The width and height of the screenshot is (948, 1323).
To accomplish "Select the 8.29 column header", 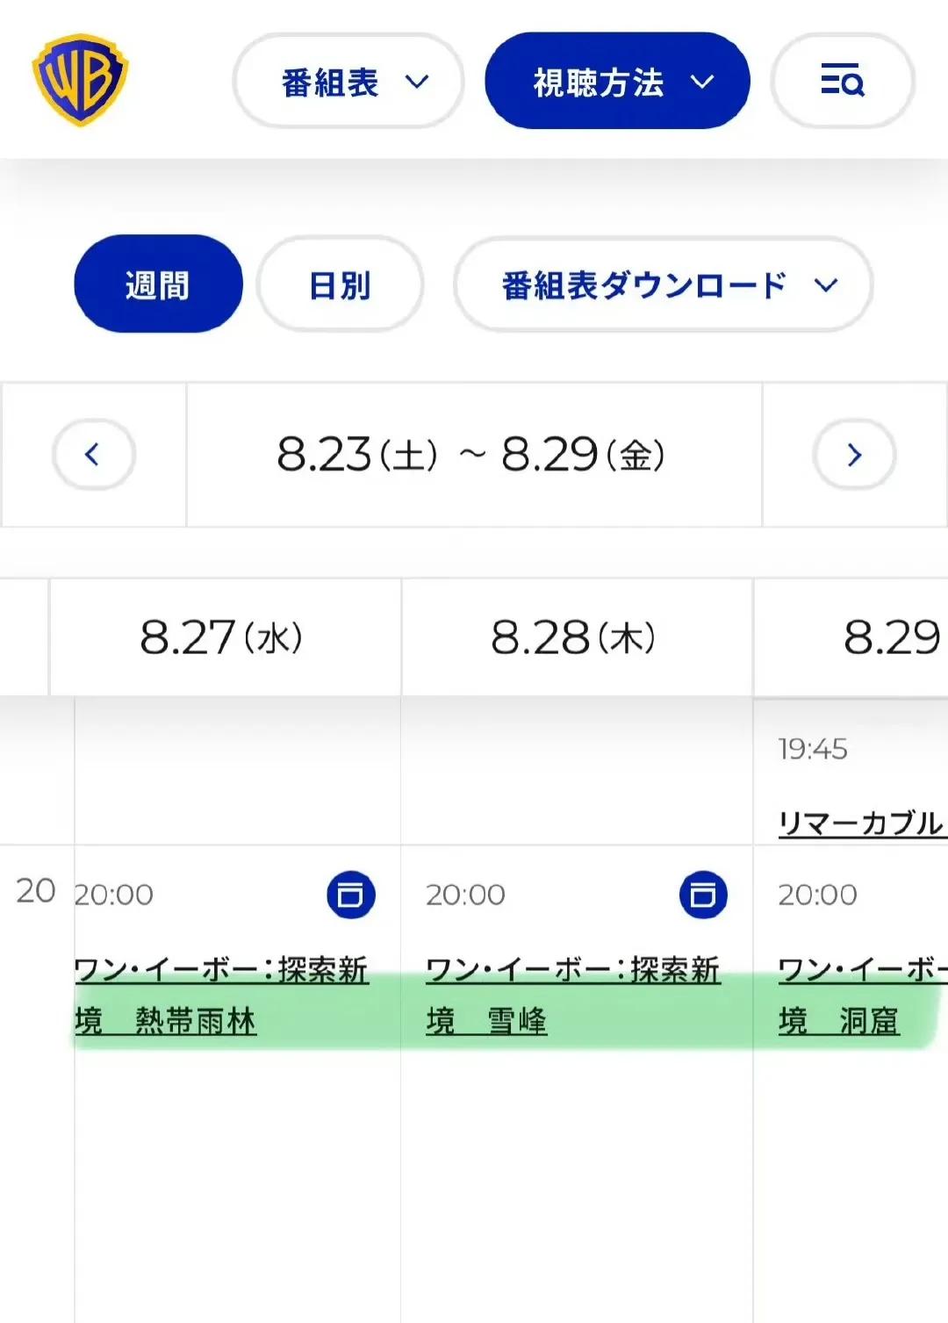I will coord(851,636).
